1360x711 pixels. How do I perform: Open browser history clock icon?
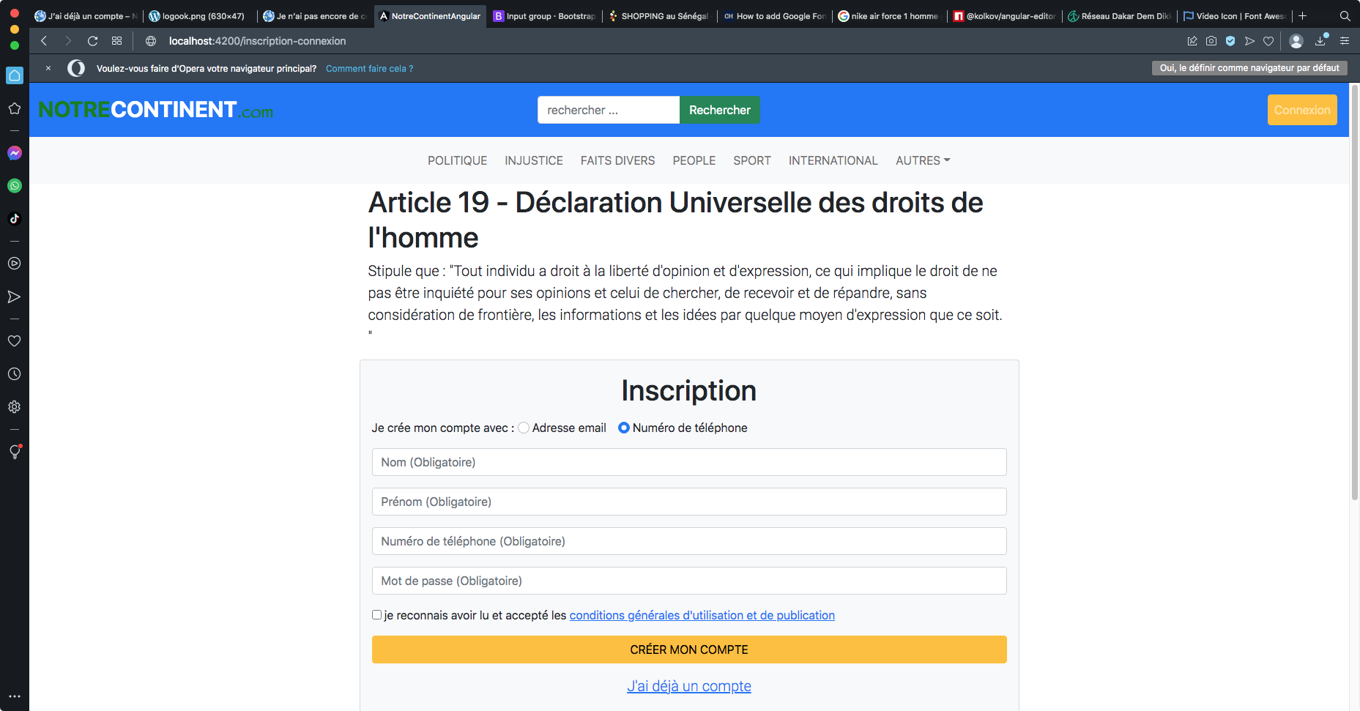click(x=15, y=374)
